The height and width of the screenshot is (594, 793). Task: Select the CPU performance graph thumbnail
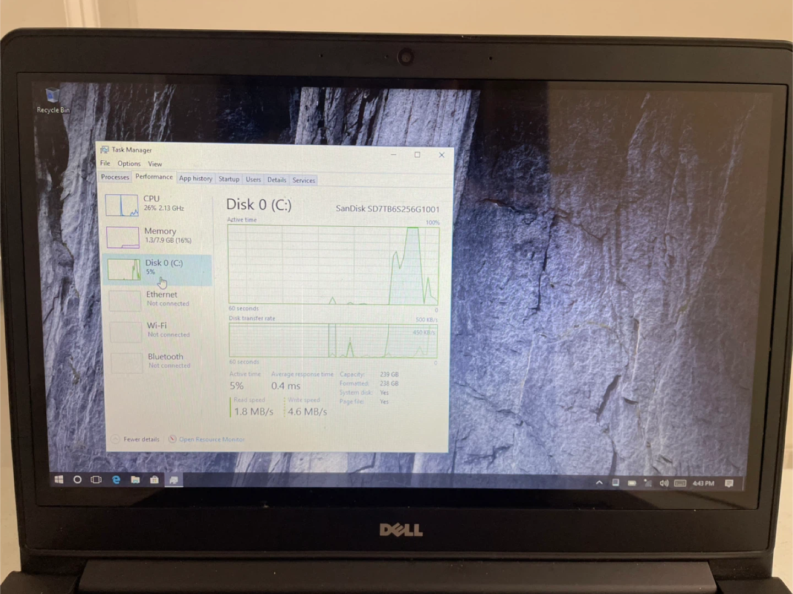coord(122,205)
